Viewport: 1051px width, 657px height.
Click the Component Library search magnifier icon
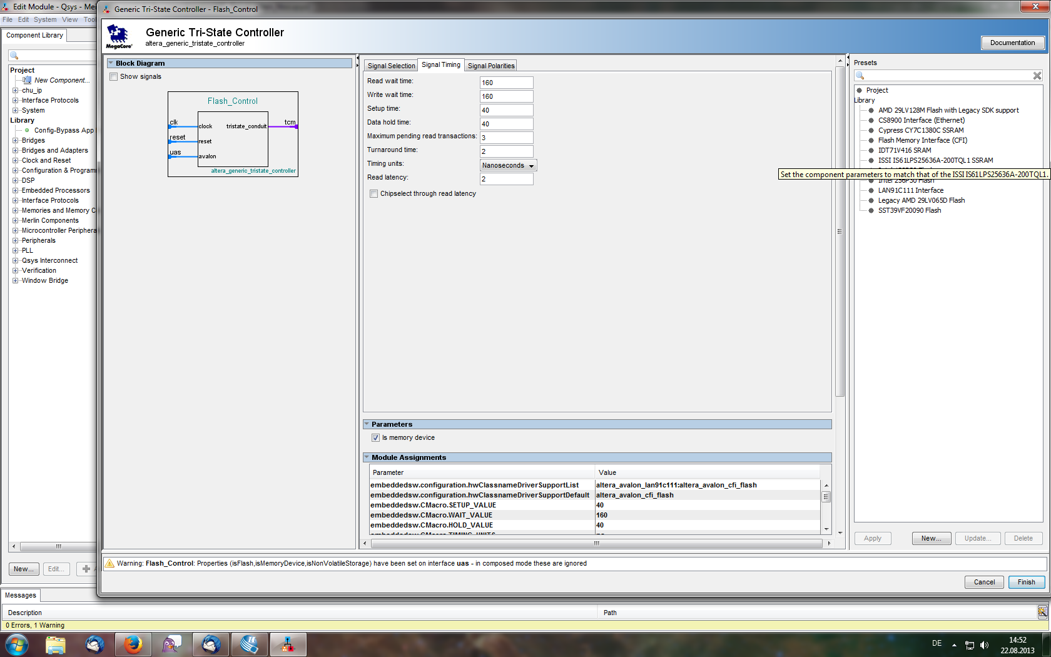tap(14, 56)
